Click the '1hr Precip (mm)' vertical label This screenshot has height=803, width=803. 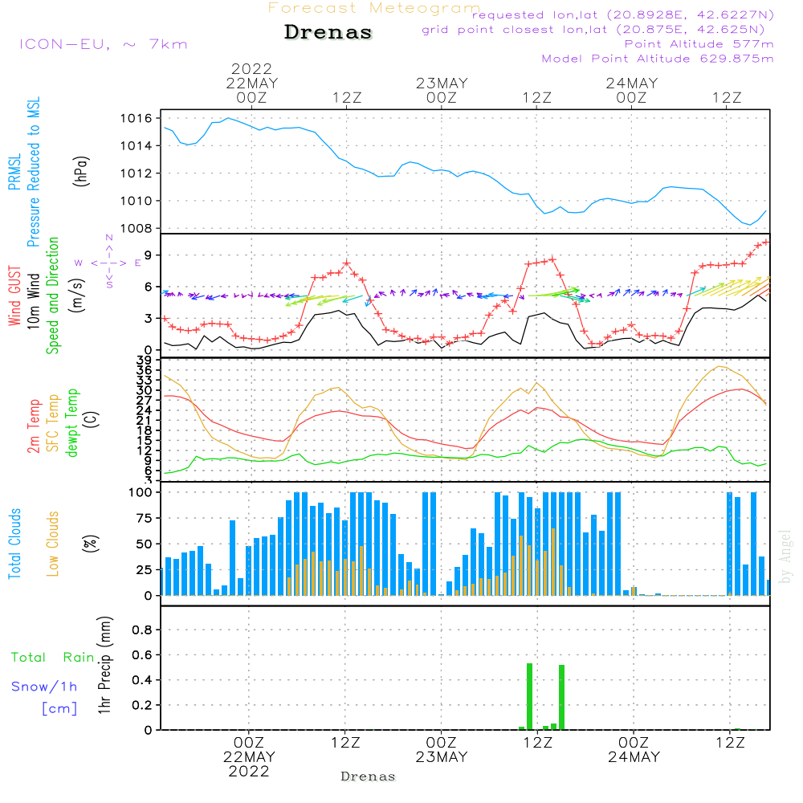coord(104,665)
